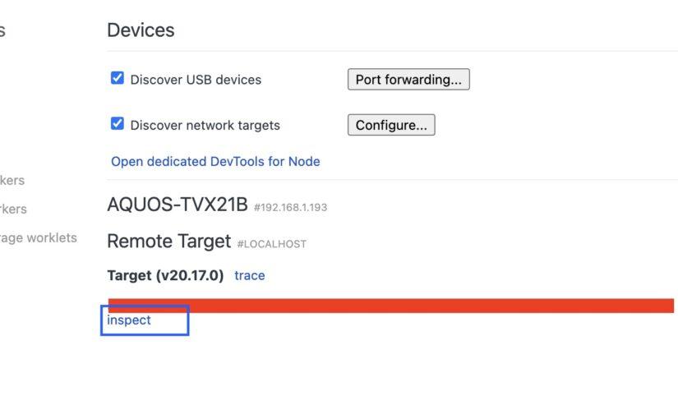The height and width of the screenshot is (419, 678).
Task: Click the trace link beside Target
Action: [250, 275]
